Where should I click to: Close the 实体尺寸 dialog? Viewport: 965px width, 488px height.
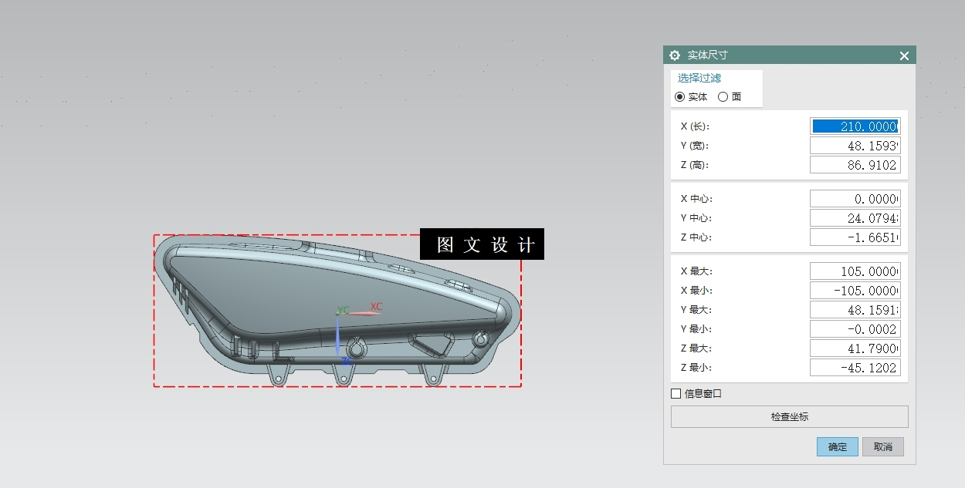tap(904, 56)
